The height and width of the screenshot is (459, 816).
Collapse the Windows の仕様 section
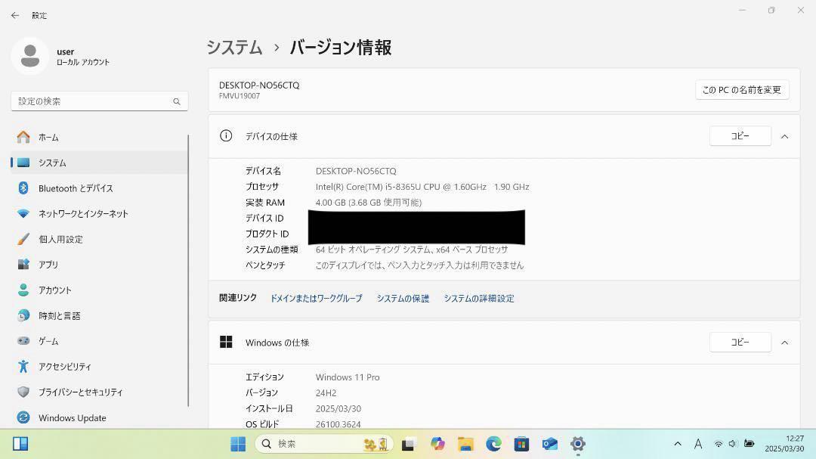(x=785, y=343)
